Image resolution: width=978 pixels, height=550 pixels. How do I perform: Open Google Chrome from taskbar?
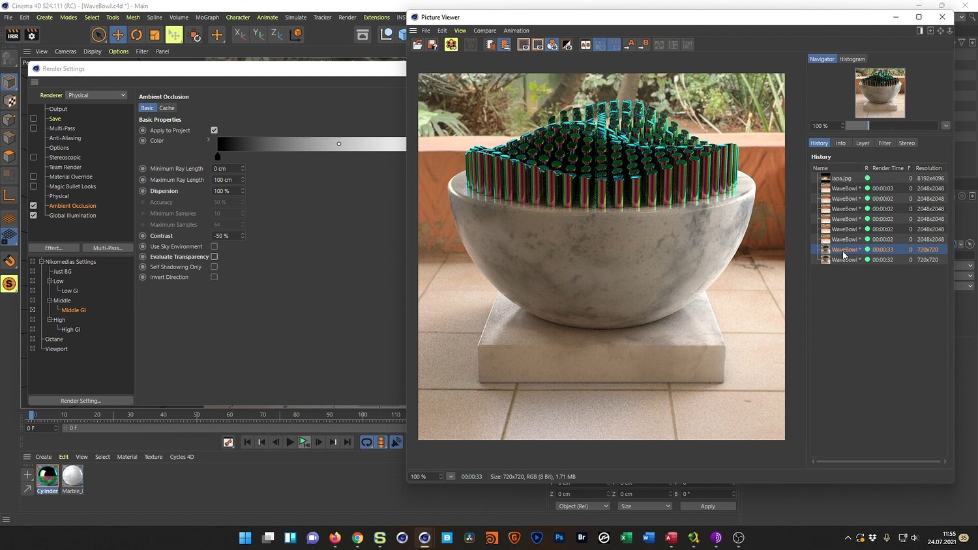coord(357,538)
